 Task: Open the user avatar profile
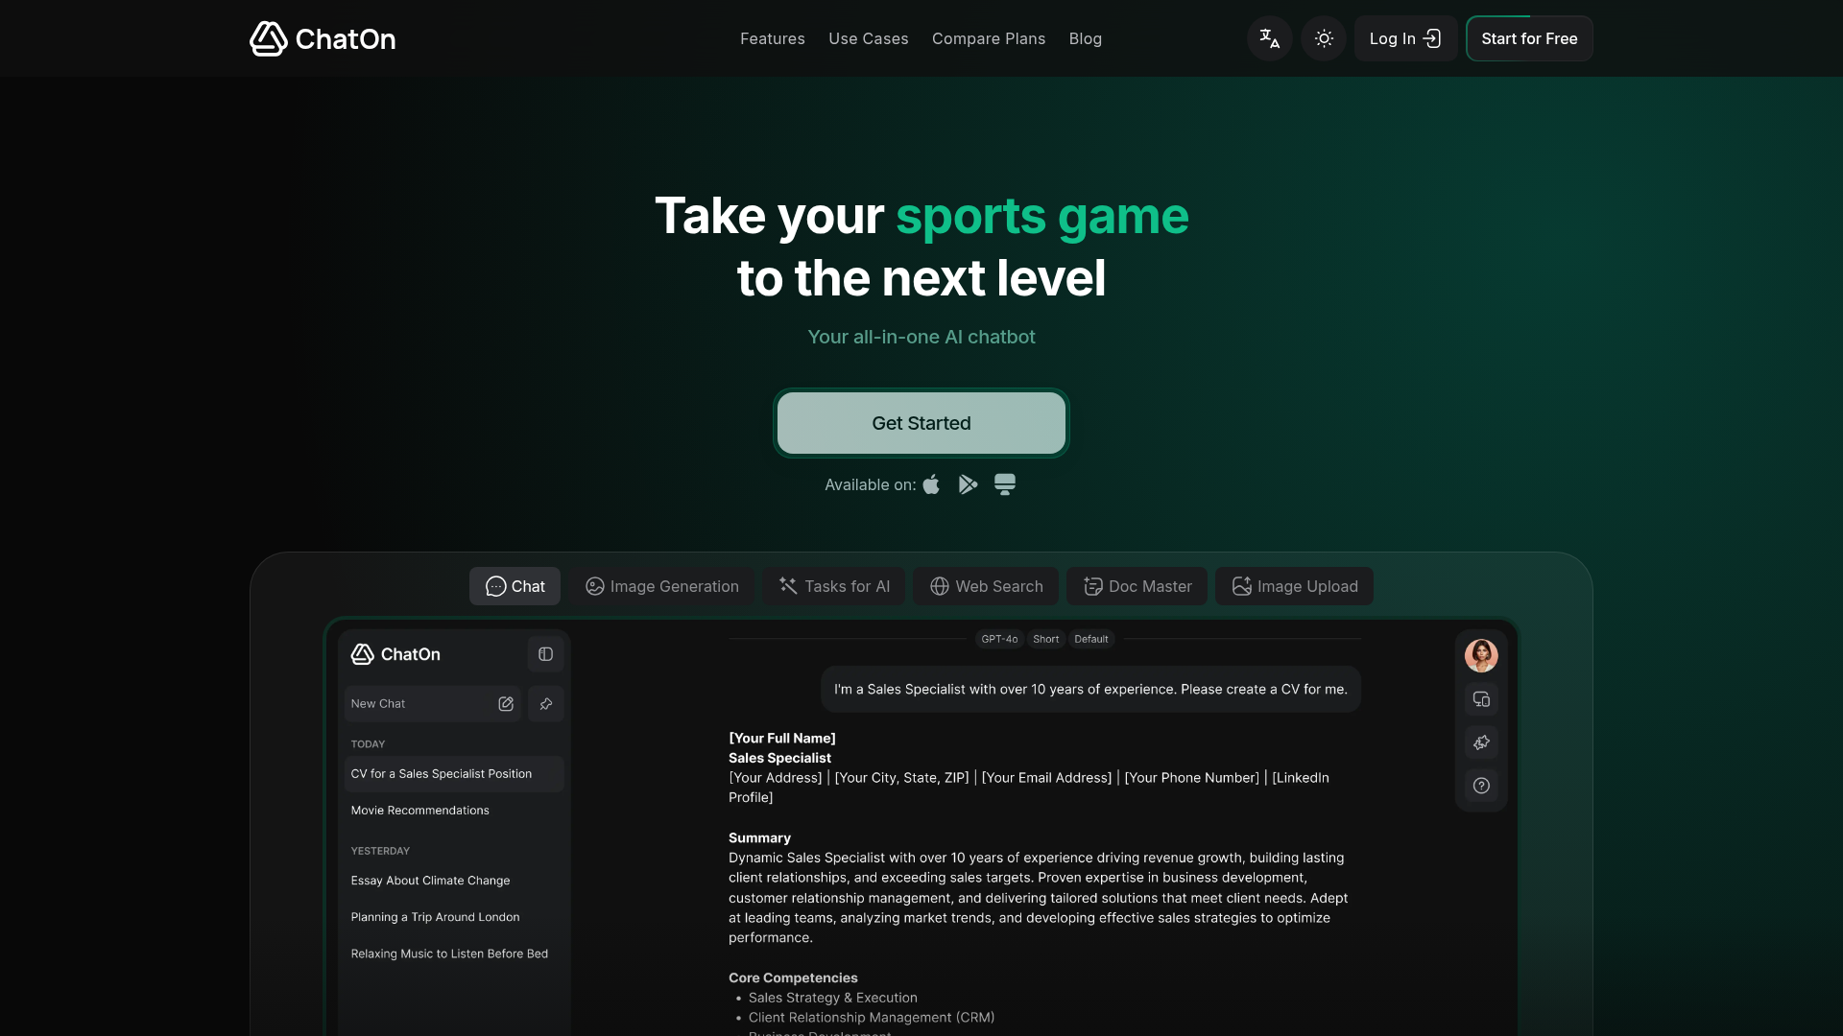[1481, 656]
